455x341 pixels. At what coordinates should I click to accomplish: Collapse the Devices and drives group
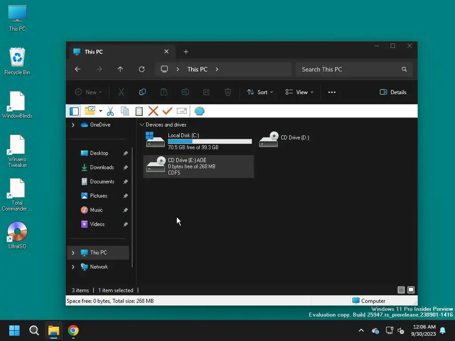click(142, 125)
